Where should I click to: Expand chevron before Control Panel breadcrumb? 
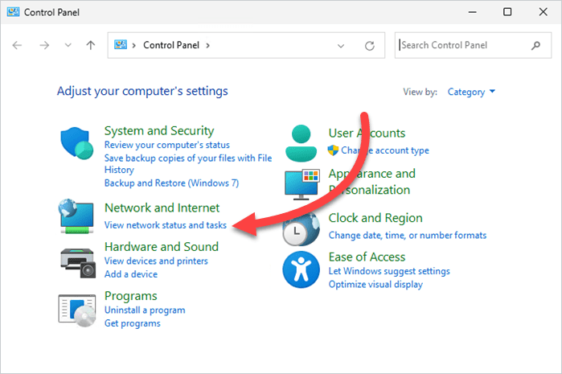pos(134,46)
